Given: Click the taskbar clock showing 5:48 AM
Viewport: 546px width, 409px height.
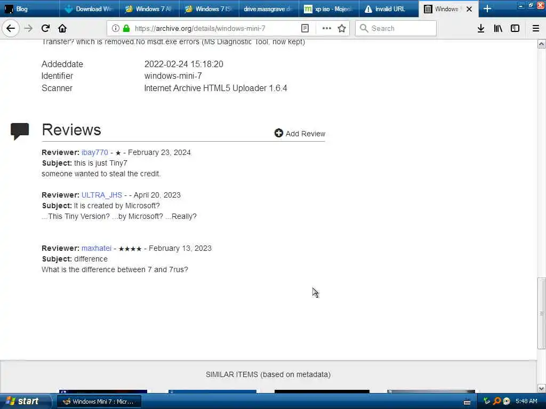Looking at the screenshot, I should [526, 401].
